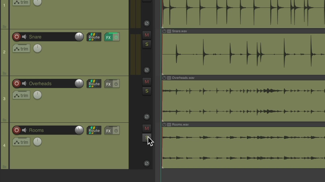Open the Snare track Route window
Viewport: 325px width, 182px height.
(x=94, y=37)
